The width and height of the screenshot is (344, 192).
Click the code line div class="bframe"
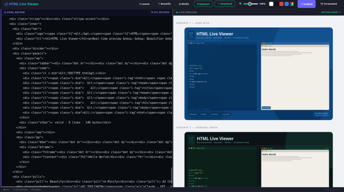point(36,147)
